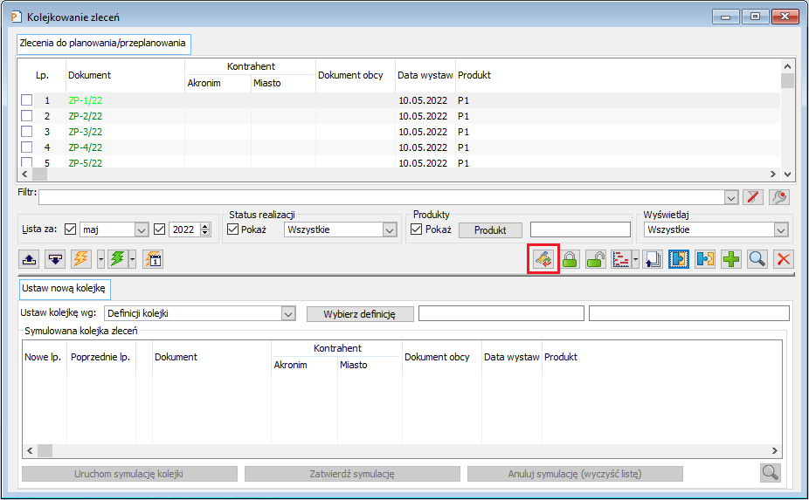
Task: Tick the checkbox for row ZP-2/22
Action: (x=27, y=116)
